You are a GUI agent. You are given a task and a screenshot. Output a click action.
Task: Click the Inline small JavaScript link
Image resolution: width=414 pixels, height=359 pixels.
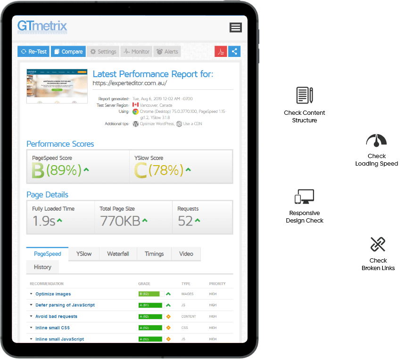tap(60, 339)
